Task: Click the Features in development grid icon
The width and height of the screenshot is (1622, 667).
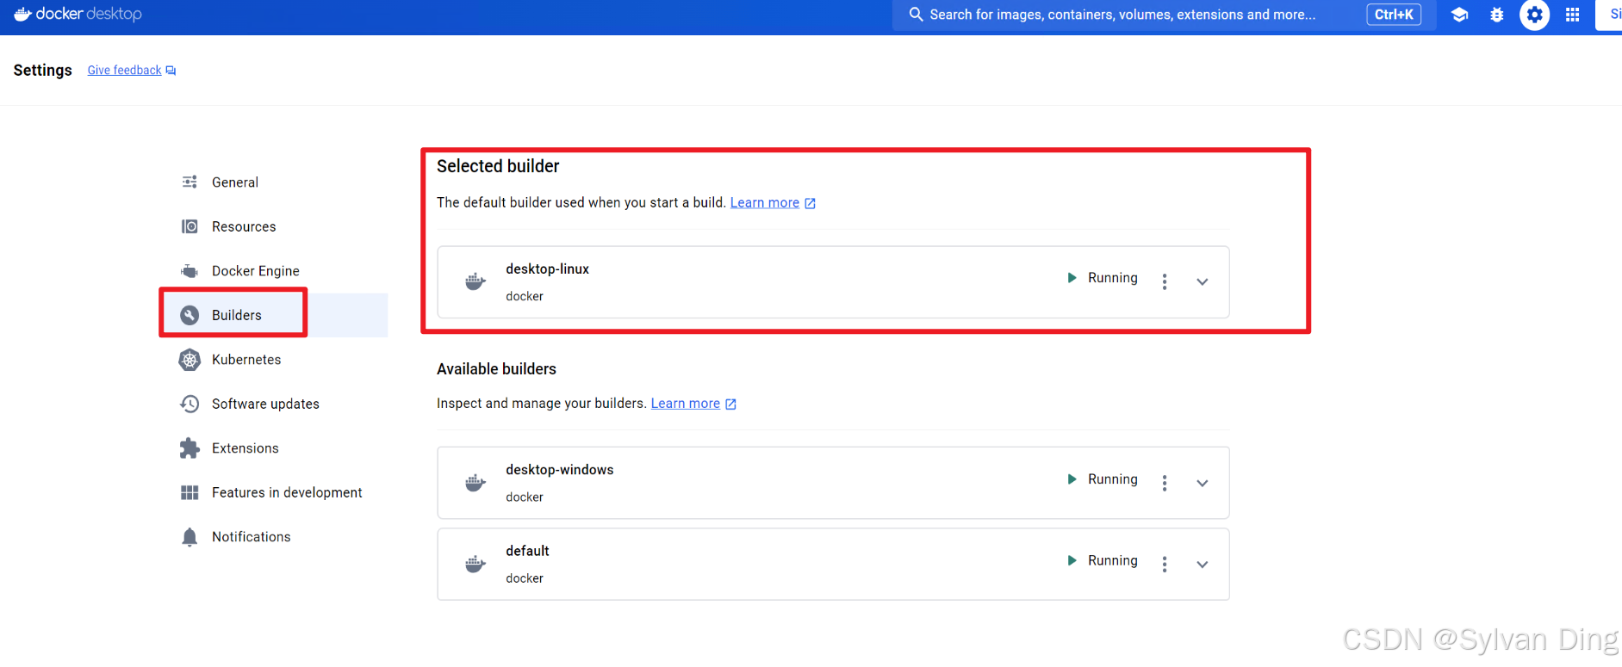Action: [x=190, y=492]
